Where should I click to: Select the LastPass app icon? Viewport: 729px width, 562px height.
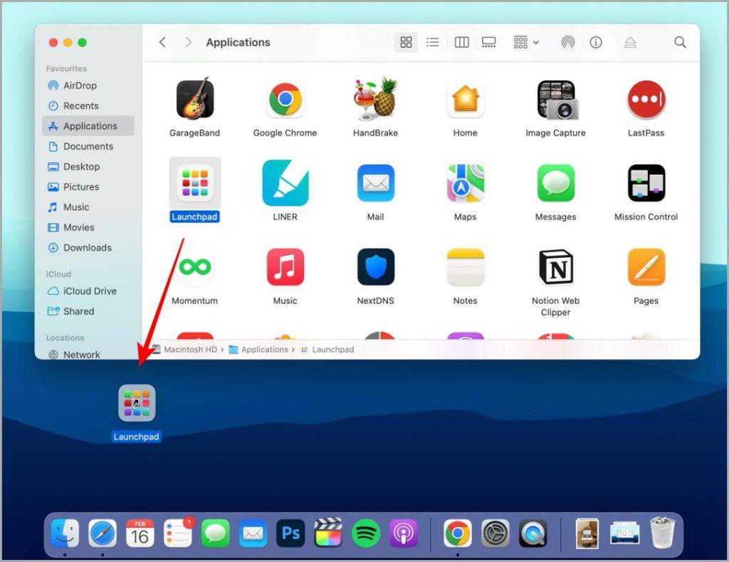click(x=646, y=100)
